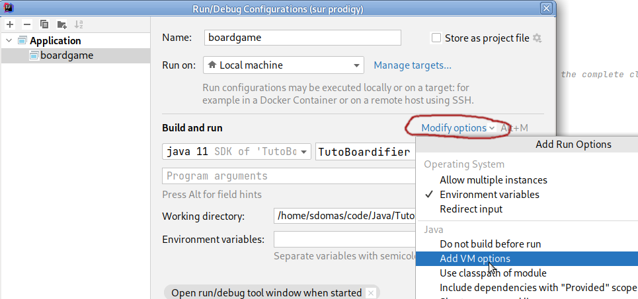Open the Store as project file gear settings
Image resolution: width=638 pixels, height=299 pixels.
pos(537,38)
